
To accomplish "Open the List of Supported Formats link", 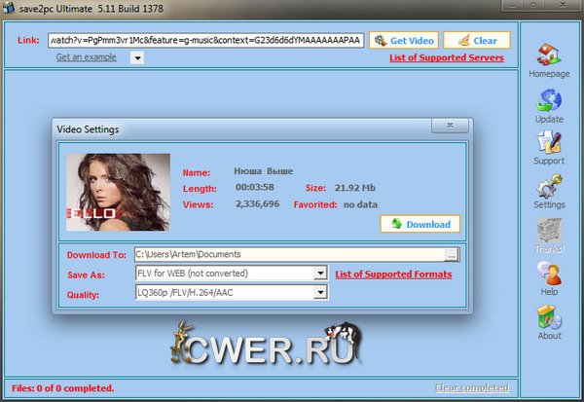I will click(x=393, y=274).
